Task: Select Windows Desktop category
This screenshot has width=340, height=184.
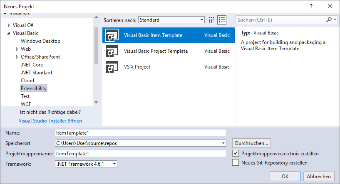Action: click(x=40, y=41)
